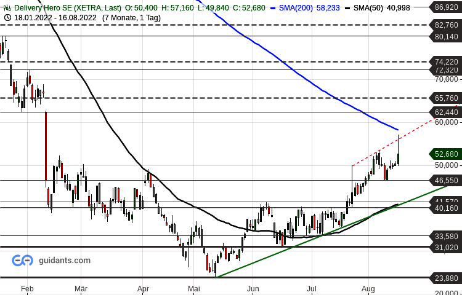
Task: Click the clock icon beside the date range
Action: 8,18
